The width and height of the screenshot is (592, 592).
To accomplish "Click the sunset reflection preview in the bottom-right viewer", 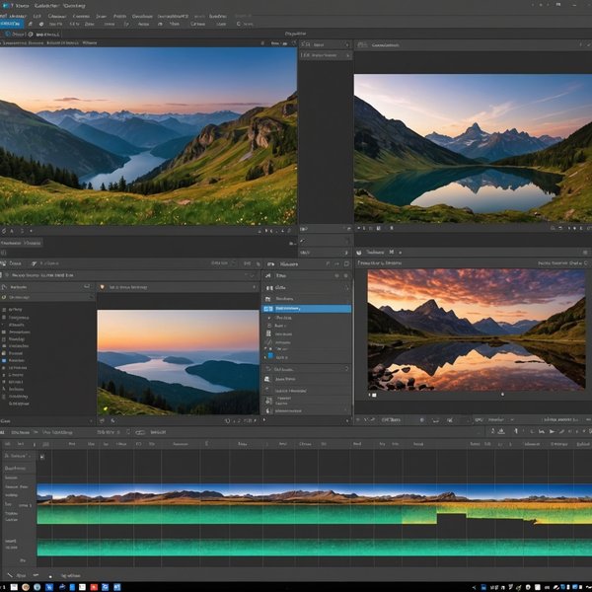I will click(477, 330).
